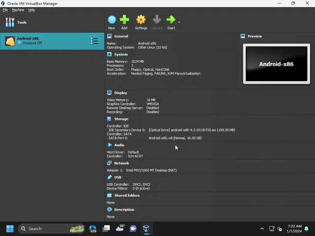Open Settings via the gear icon

point(141,20)
